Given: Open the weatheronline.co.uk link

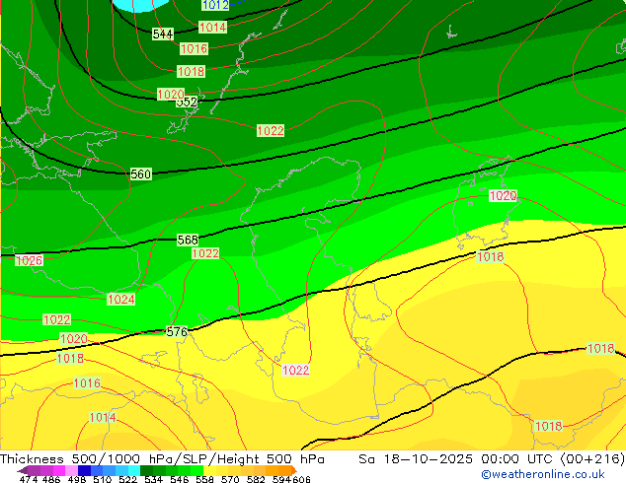Looking at the screenshot, I should coord(543,474).
